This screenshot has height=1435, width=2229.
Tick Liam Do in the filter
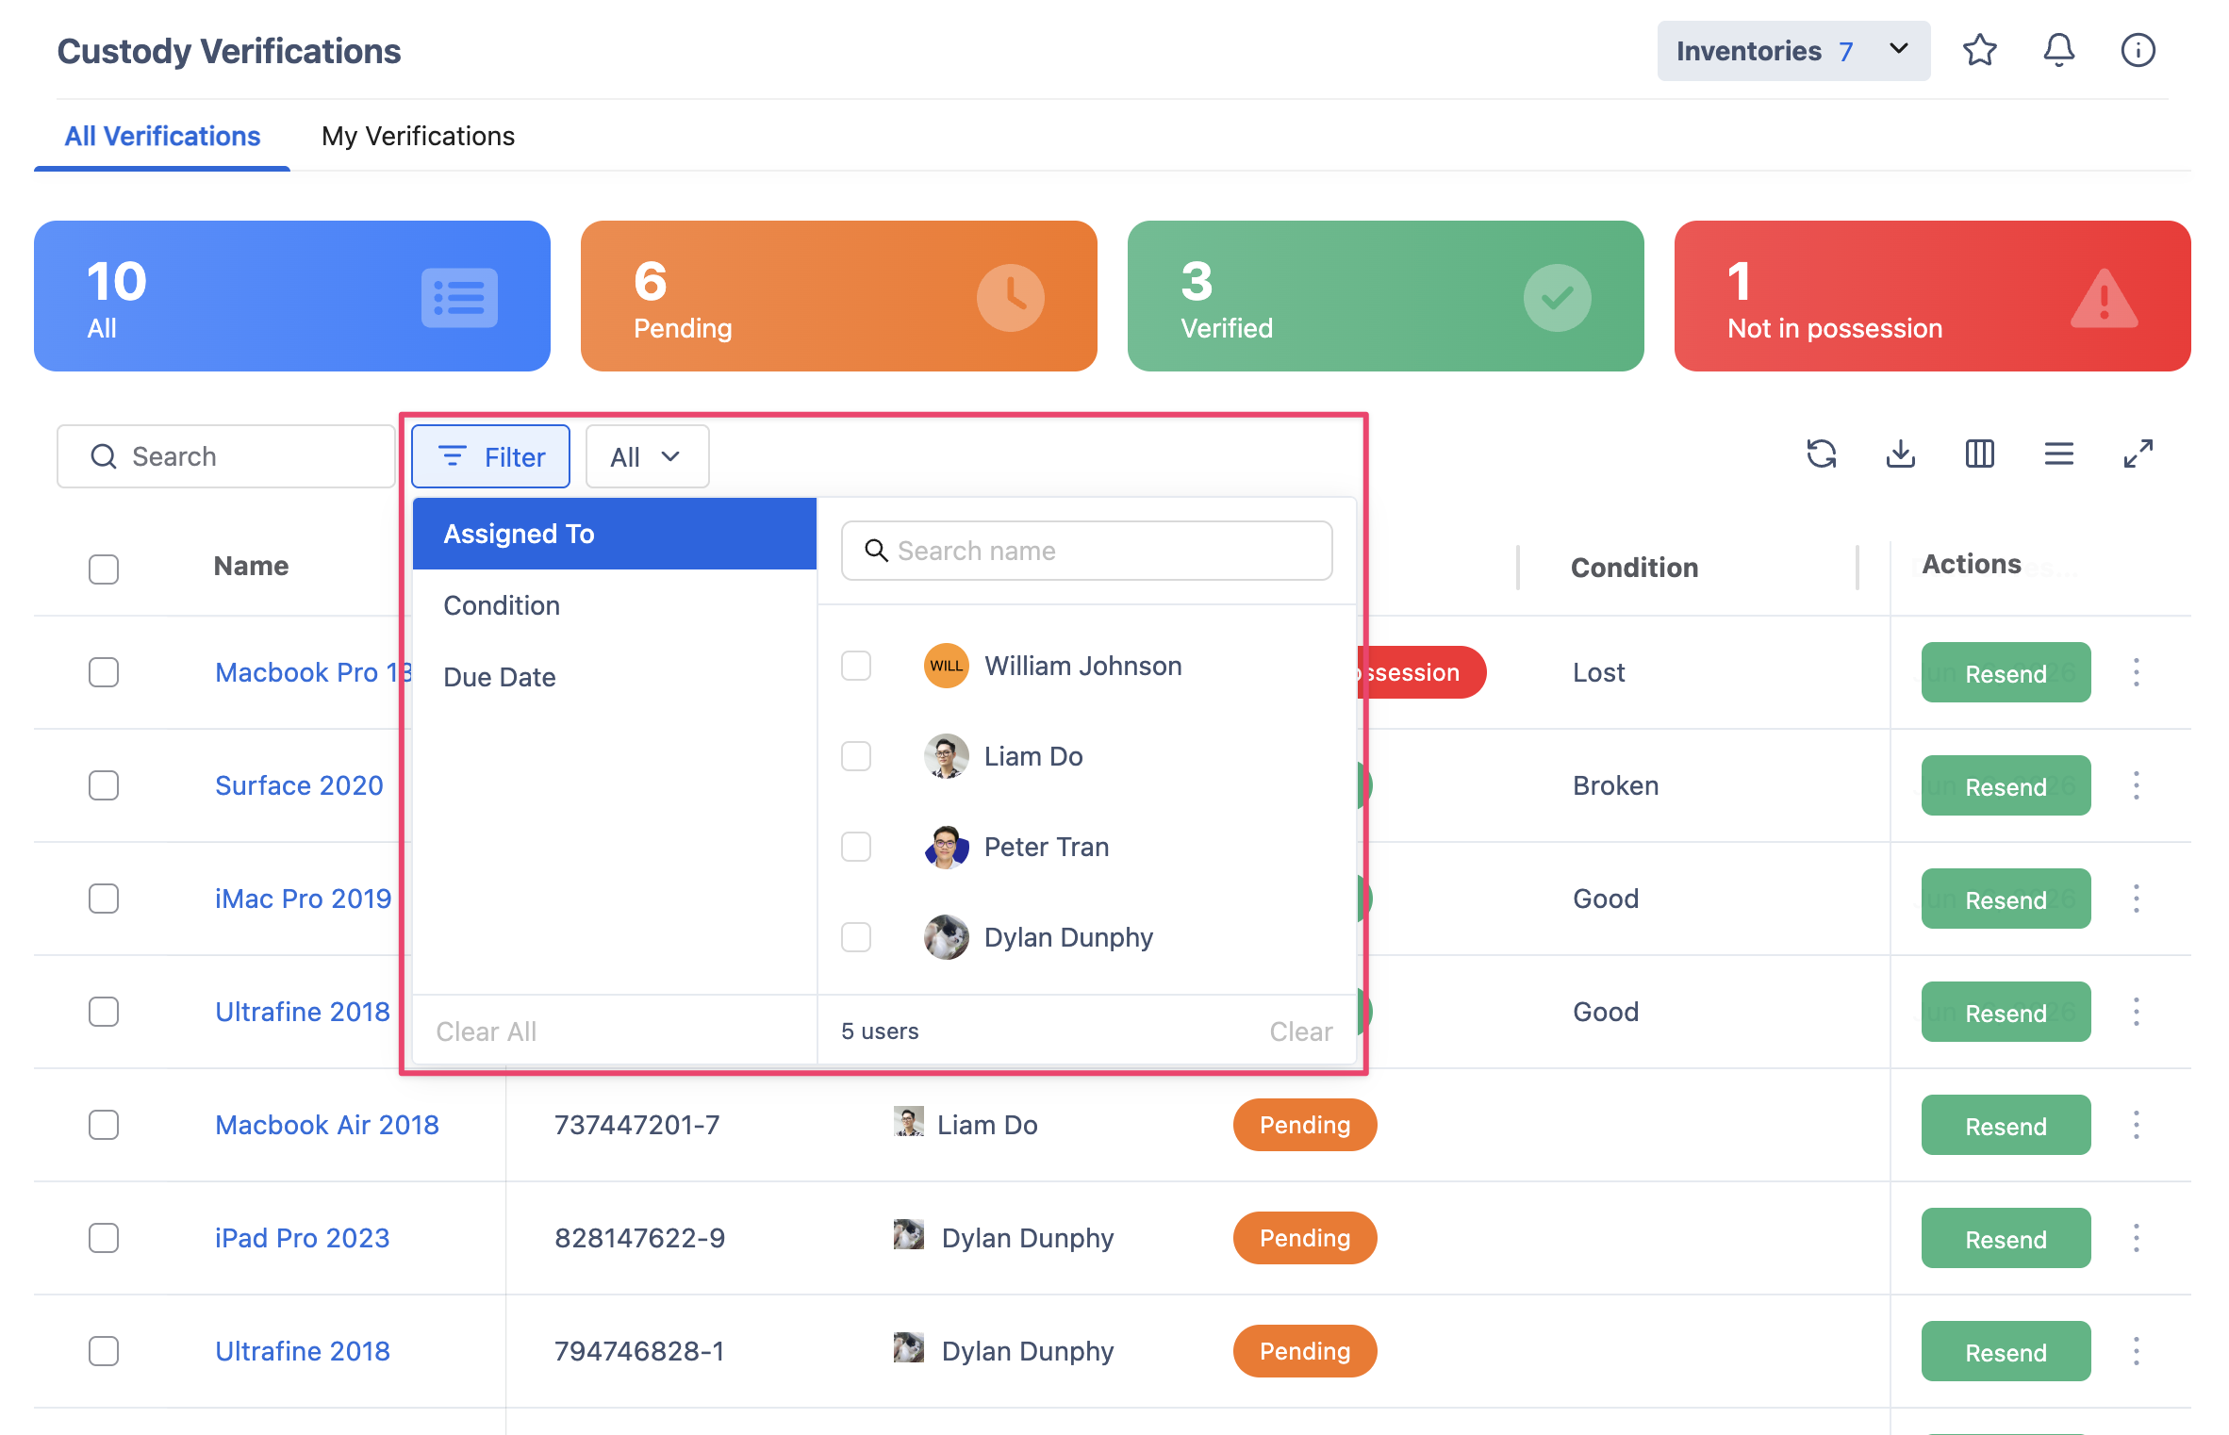click(x=856, y=756)
